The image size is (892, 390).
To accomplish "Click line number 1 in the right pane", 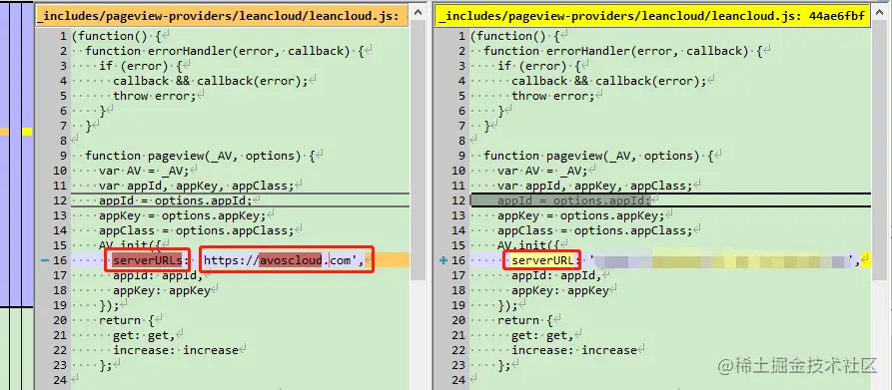I will (461, 36).
